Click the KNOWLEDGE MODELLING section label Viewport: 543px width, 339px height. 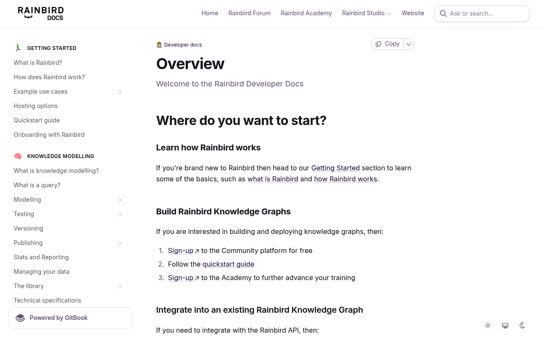[x=61, y=156]
